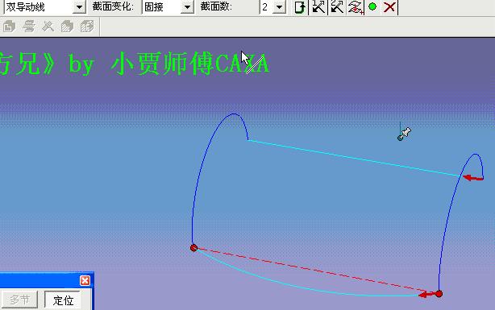Confirm with the green circle icon
This screenshot has height=310, width=495.
[372, 6]
